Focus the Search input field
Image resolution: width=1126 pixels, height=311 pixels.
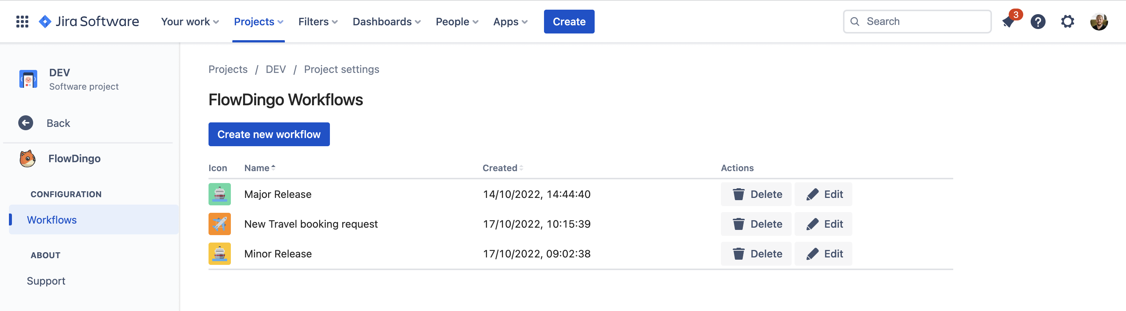917,22
